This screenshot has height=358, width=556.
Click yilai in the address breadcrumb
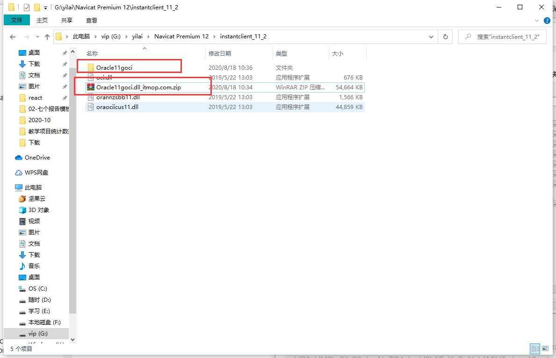point(137,37)
